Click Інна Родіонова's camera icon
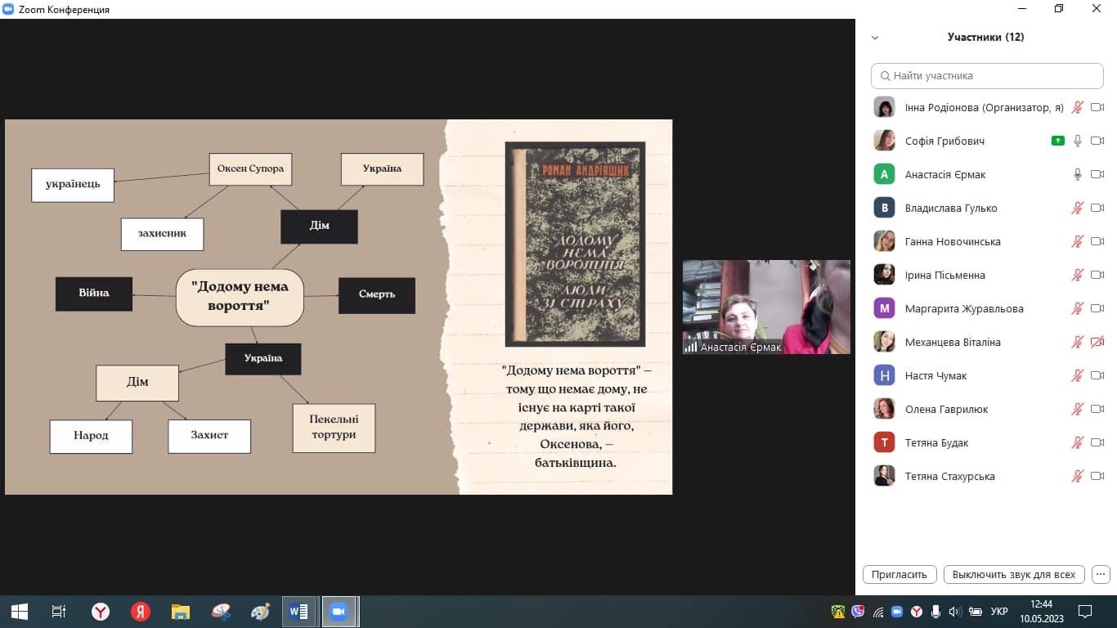The image size is (1117, 628). pyautogui.click(x=1097, y=107)
